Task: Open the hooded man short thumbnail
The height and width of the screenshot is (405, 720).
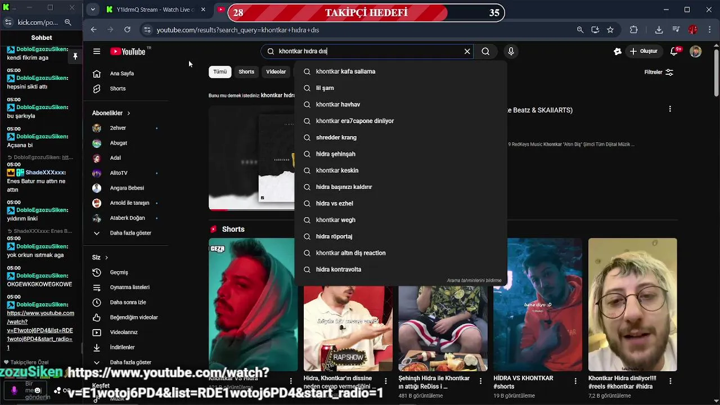Action: (253, 304)
